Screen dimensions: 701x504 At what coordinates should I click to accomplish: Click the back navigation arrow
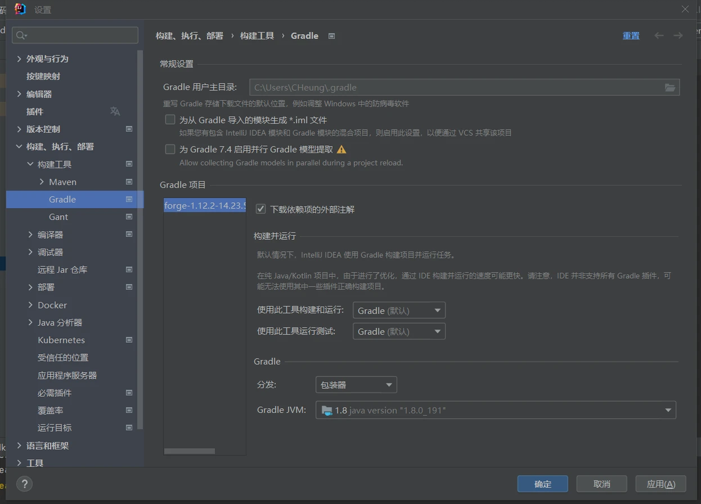click(x=659, y=35)
